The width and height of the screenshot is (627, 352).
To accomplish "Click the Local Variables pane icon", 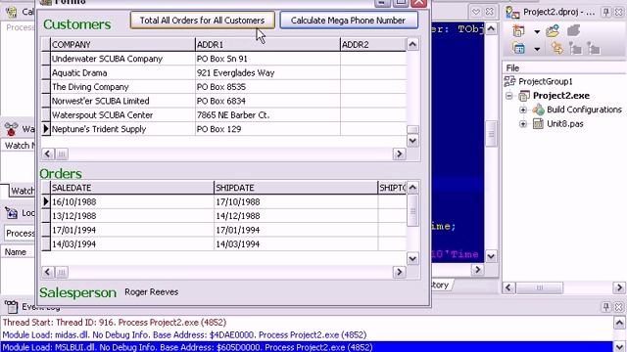I will [x=11, y=213].
